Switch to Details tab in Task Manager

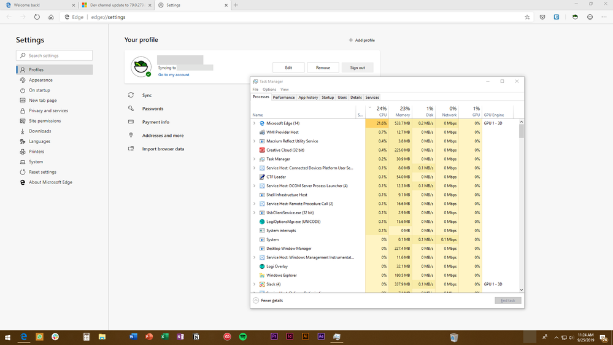point(356,98)
